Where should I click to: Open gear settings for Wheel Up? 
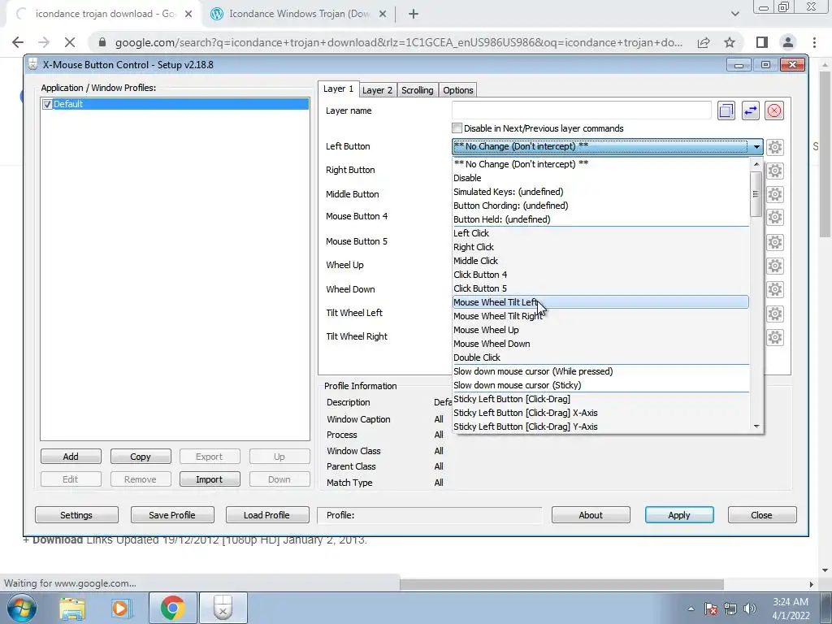(774, 266)
